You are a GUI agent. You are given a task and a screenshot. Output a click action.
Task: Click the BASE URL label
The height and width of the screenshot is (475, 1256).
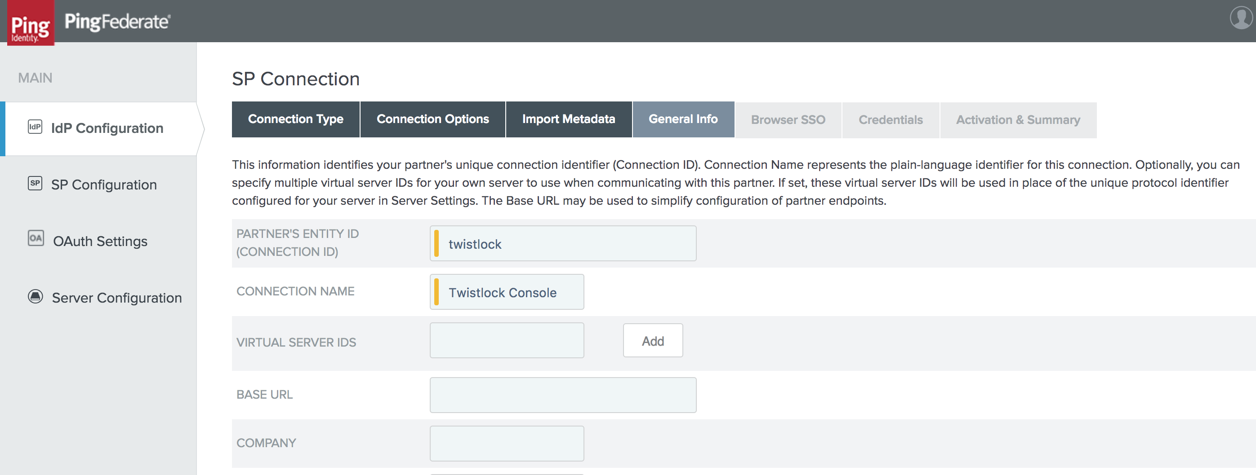[x=264, y=395]
